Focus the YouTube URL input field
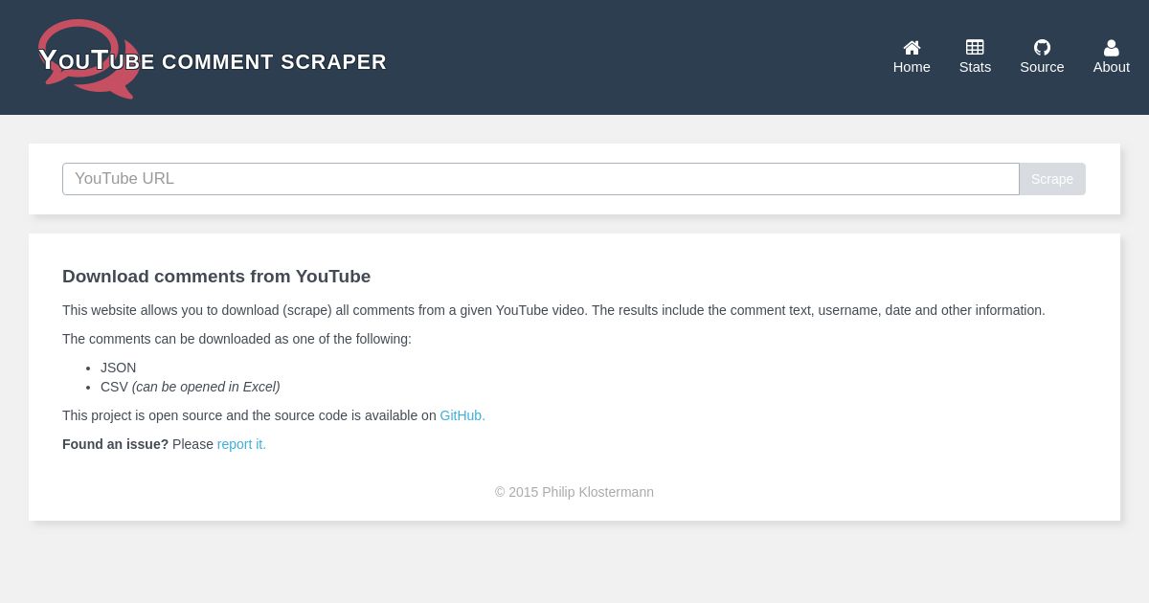This screenshot has height=603, width=1149. click(541, 179)
